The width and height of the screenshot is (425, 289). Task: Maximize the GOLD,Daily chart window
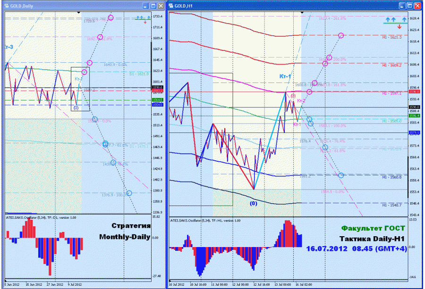click(x=153, y=6)
